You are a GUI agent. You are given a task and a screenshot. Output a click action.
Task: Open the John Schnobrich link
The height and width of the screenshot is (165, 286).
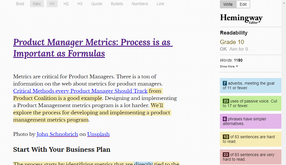click(x=57, y=134)
